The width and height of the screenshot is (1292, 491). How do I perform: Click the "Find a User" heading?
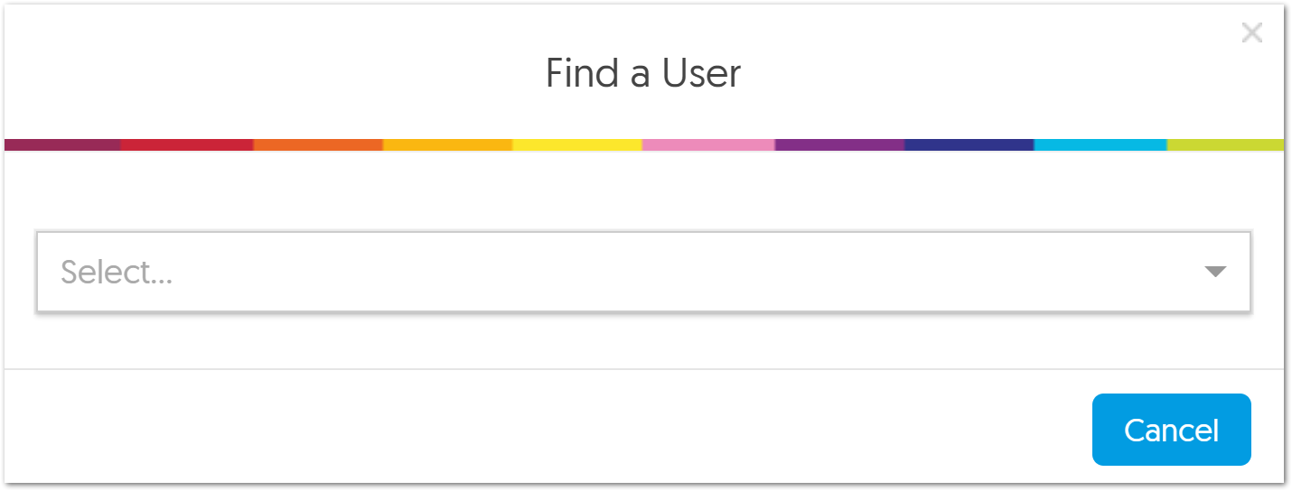643,73
